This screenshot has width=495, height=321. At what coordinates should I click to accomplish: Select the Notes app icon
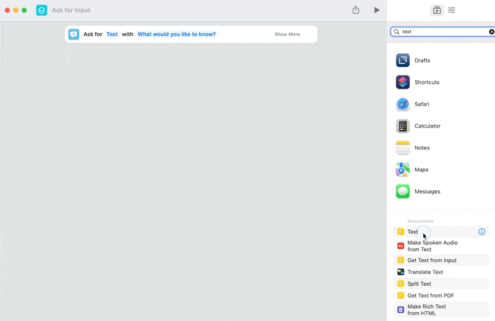coord(403,148)
